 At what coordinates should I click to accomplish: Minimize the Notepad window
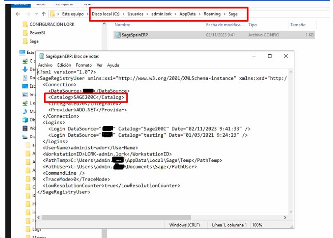click(254, 56)
